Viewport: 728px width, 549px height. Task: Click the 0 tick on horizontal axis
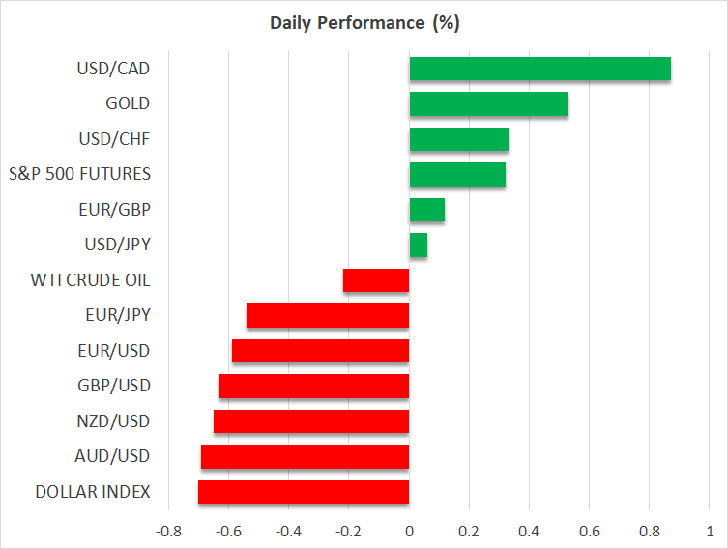tap(409, 532)
